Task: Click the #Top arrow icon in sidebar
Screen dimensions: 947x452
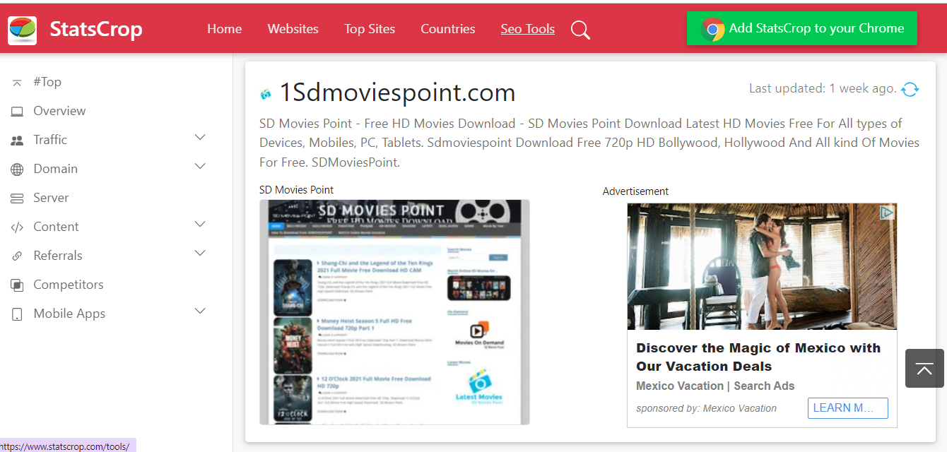Action: click(x=17, y=83)
